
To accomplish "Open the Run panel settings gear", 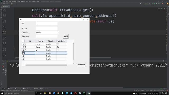I will pos(164,61).
